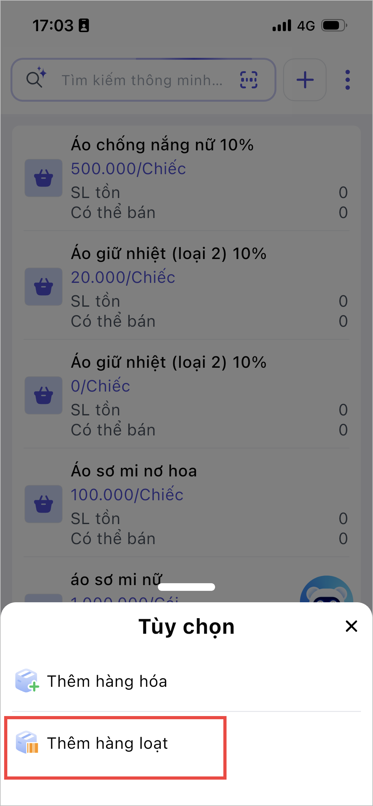The height and width of the screenshot is (806, 373).
Task: Tap the 500.000/Chiếc price
Action: pyautogui.click(x=128, y=169)
